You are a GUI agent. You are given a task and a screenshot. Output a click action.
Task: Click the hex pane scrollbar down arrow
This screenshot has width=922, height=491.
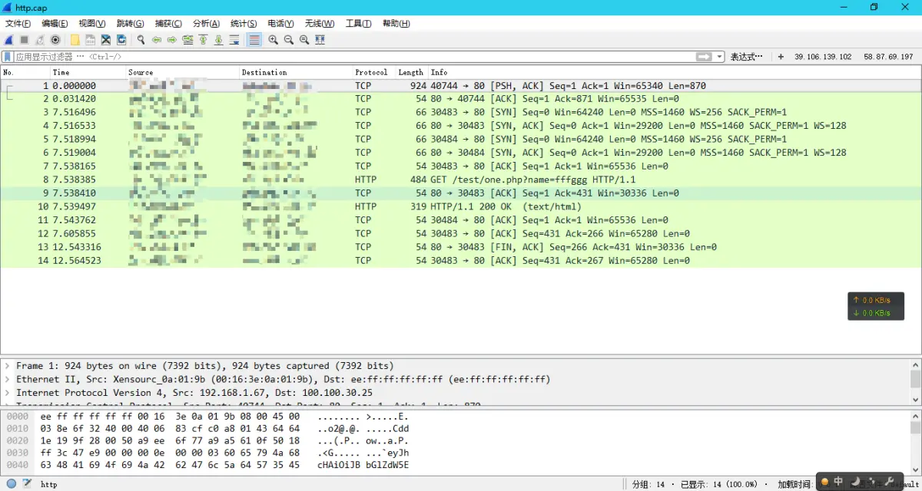915,468
